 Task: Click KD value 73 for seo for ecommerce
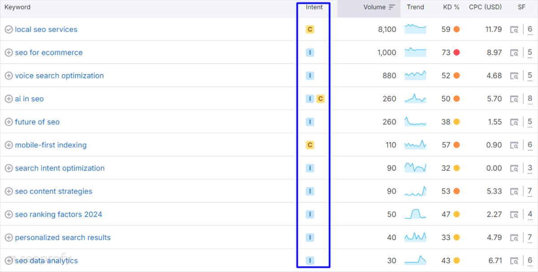tap(446, 52)
